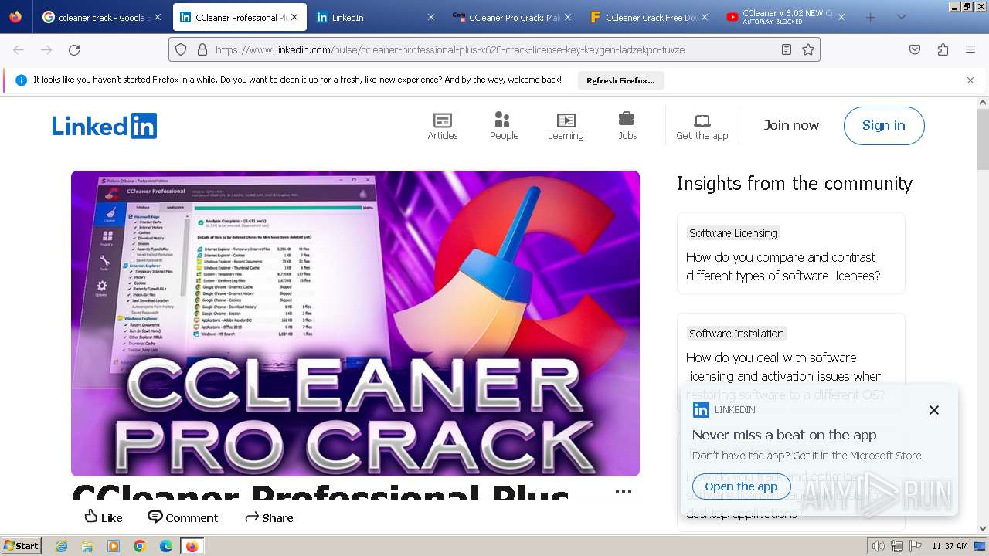The height and width of the screenshot is (556, 989).
Task: Open LinkedIn People section
Action: coord(504,126)
